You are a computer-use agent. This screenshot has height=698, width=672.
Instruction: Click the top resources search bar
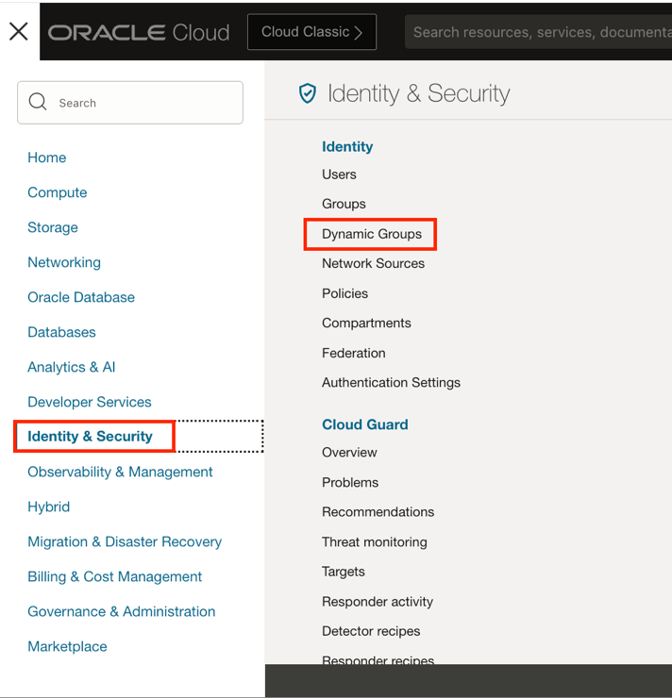(x=538, y=32)
